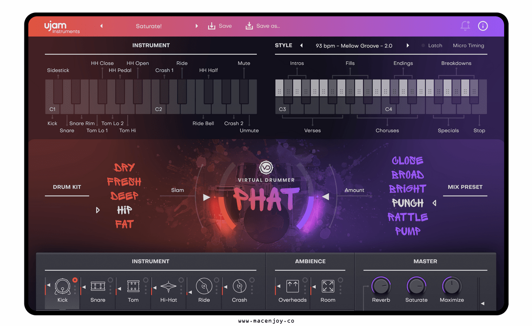Select the previous style arrow
This screenshot has height=326, width=532.
point(301,46)
